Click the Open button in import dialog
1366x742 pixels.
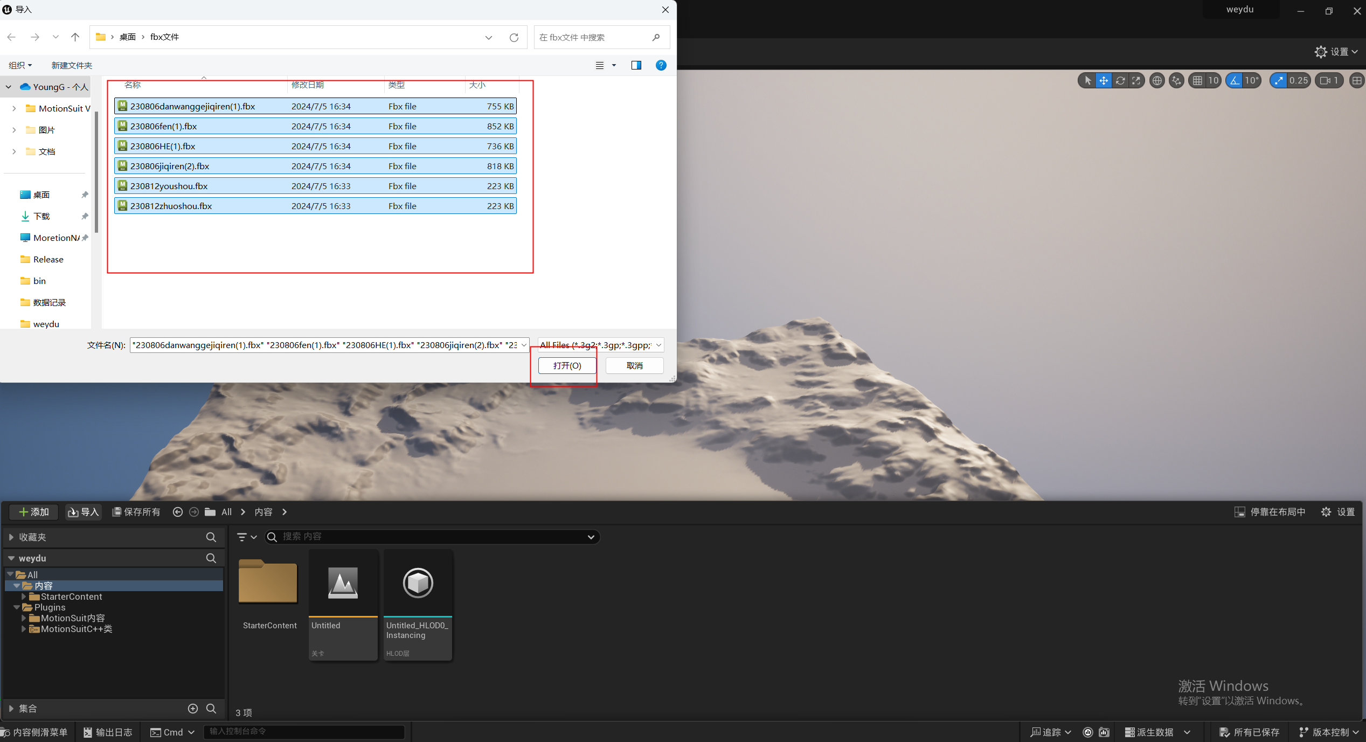567,365
